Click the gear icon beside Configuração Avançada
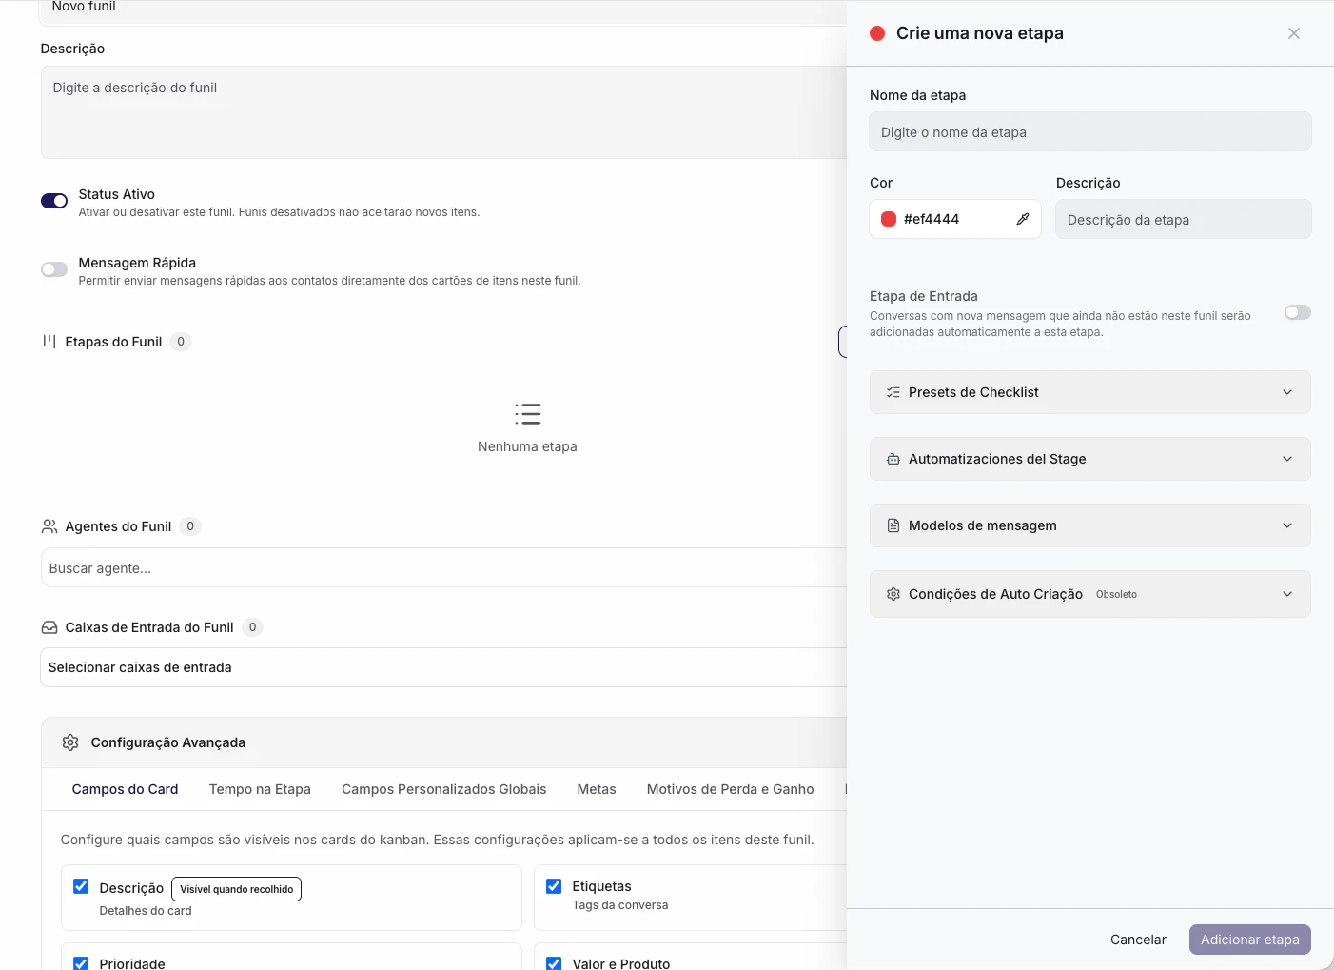1334x970 pixels. (x=70, y=742)
